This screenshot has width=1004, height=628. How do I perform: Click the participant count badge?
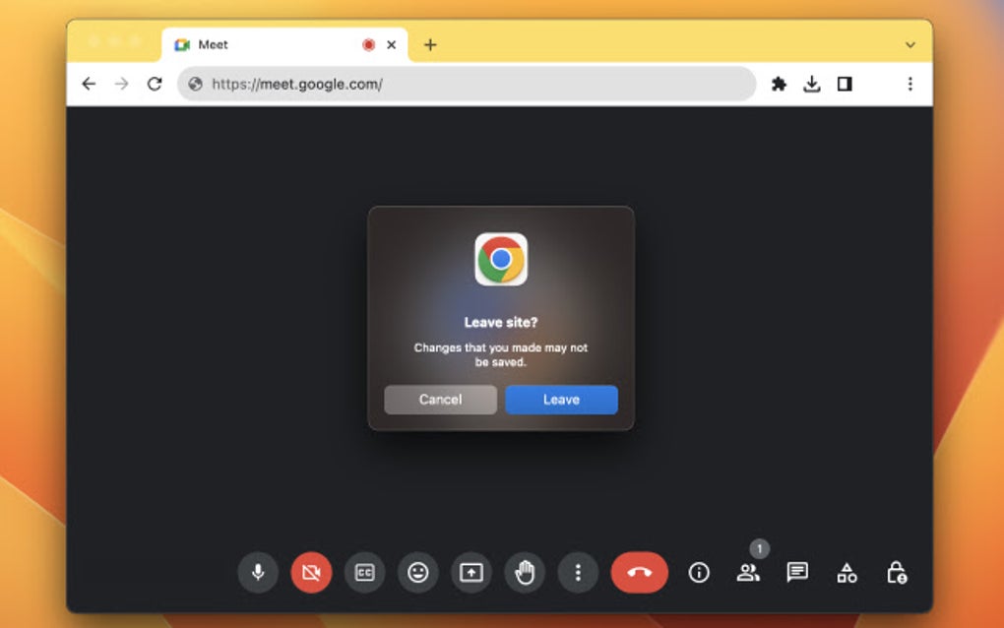pos(760,548)
